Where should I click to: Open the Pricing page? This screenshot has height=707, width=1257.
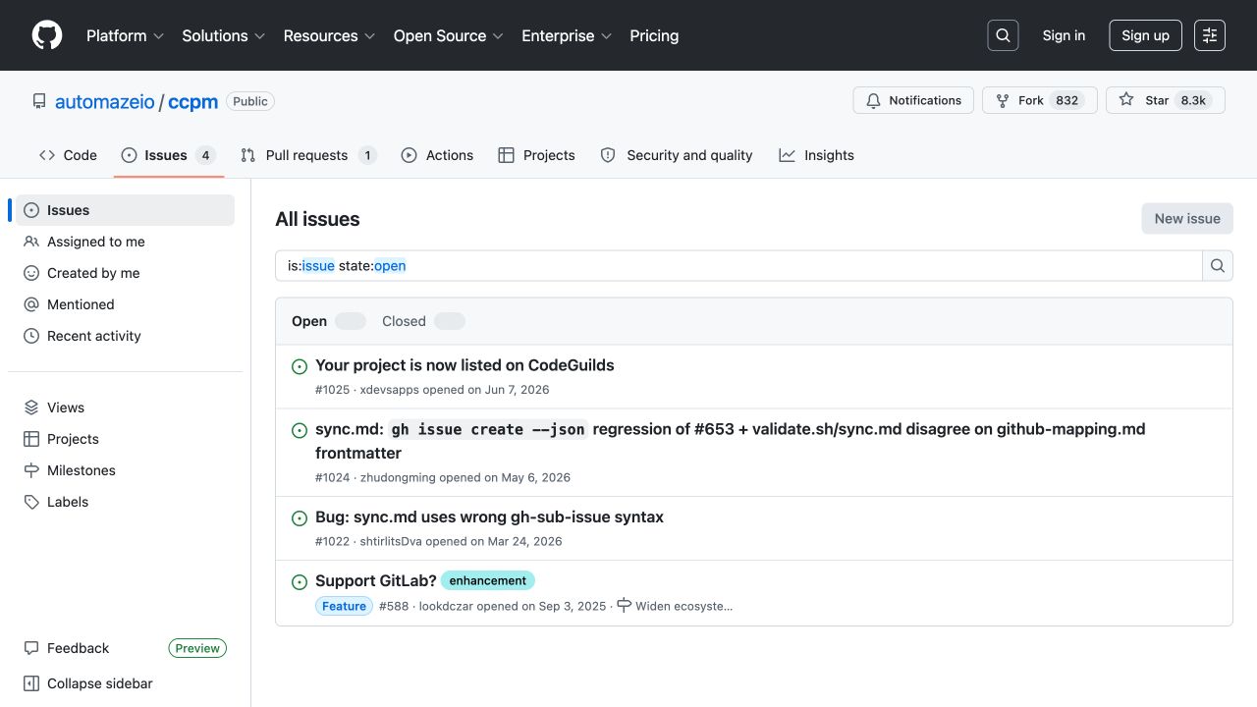654,35
